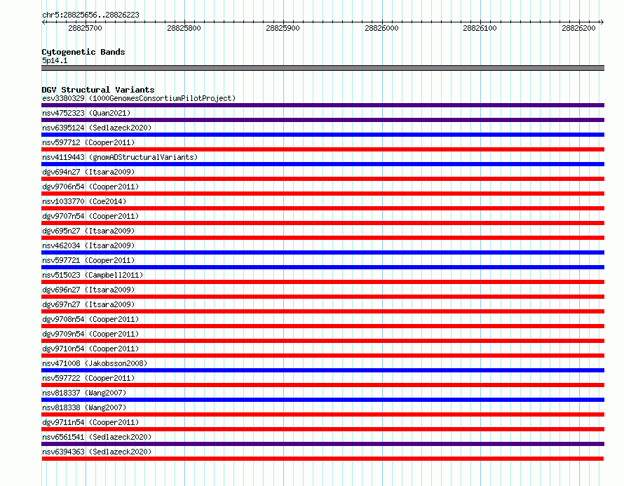
Task: Open nsv6395124 (Sedlazeck2020) variant
Action: point(97,128)
